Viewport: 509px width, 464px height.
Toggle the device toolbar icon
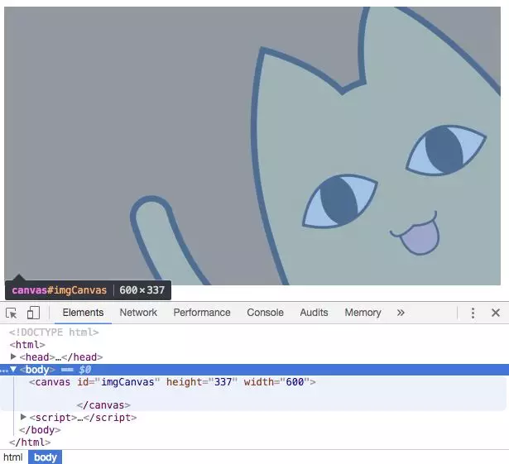click(x=33, y=313)
